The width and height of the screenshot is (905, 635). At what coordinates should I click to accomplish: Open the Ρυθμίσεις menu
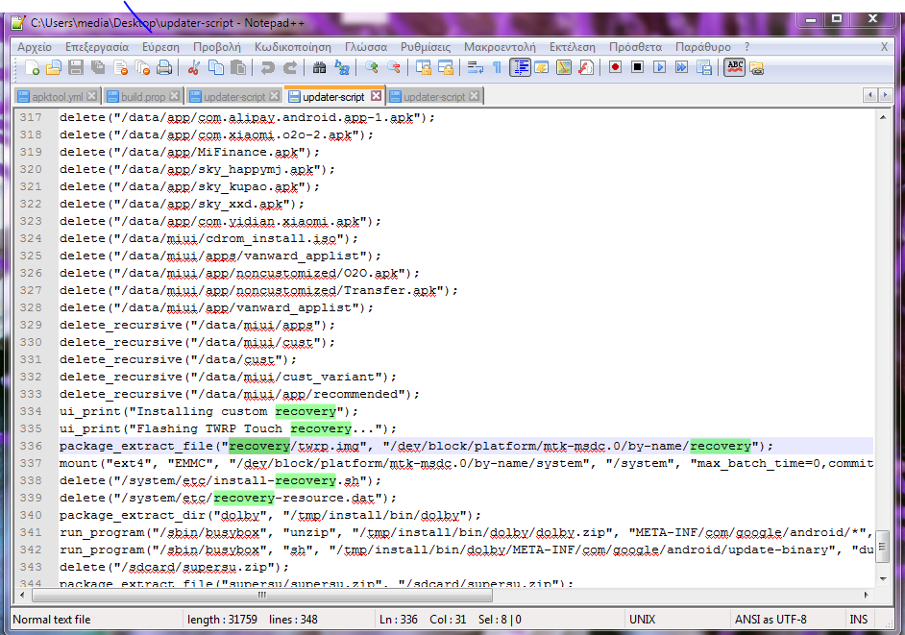(x=425, y=46)
